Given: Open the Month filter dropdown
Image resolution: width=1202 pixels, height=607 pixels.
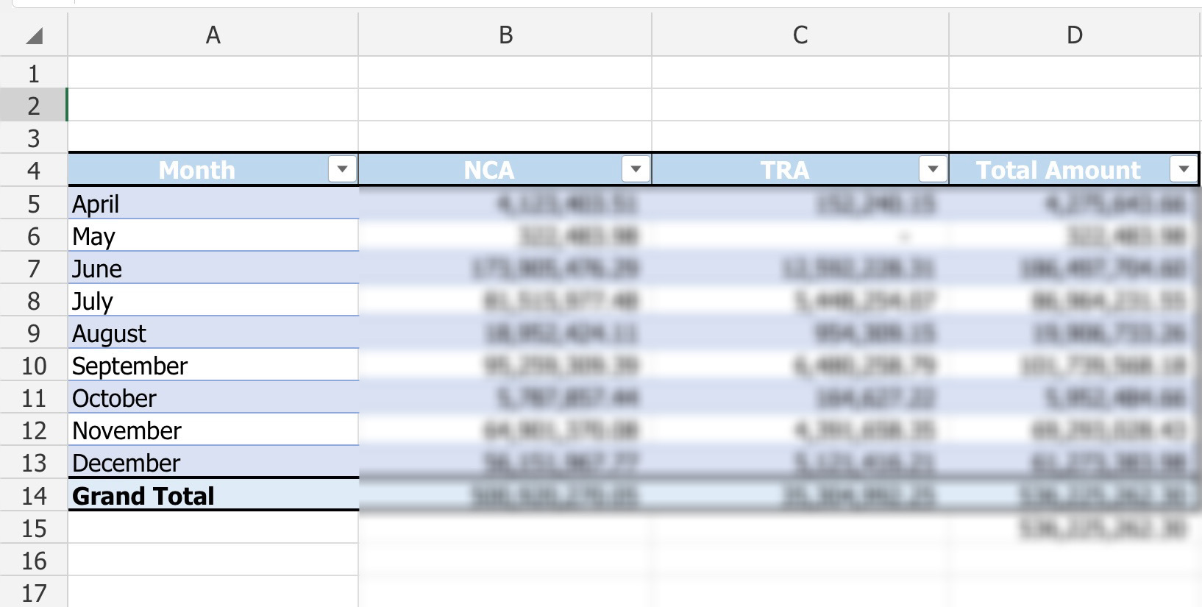Looking at the screenshot, I should coord(342,169).
